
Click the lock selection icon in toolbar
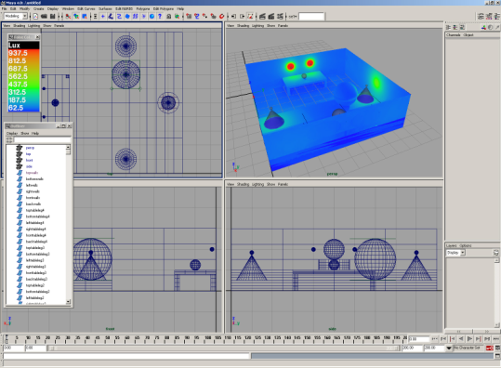point(169,17)
